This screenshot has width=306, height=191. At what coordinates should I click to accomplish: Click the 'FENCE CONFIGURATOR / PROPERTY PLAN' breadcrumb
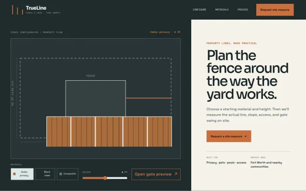point(37,32)
